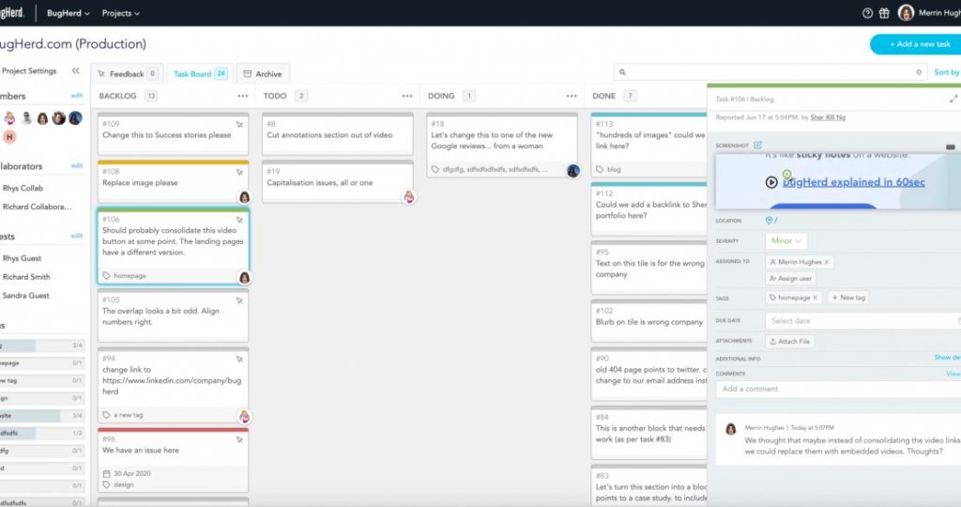Click in the task search field

[x=770, y=72]
